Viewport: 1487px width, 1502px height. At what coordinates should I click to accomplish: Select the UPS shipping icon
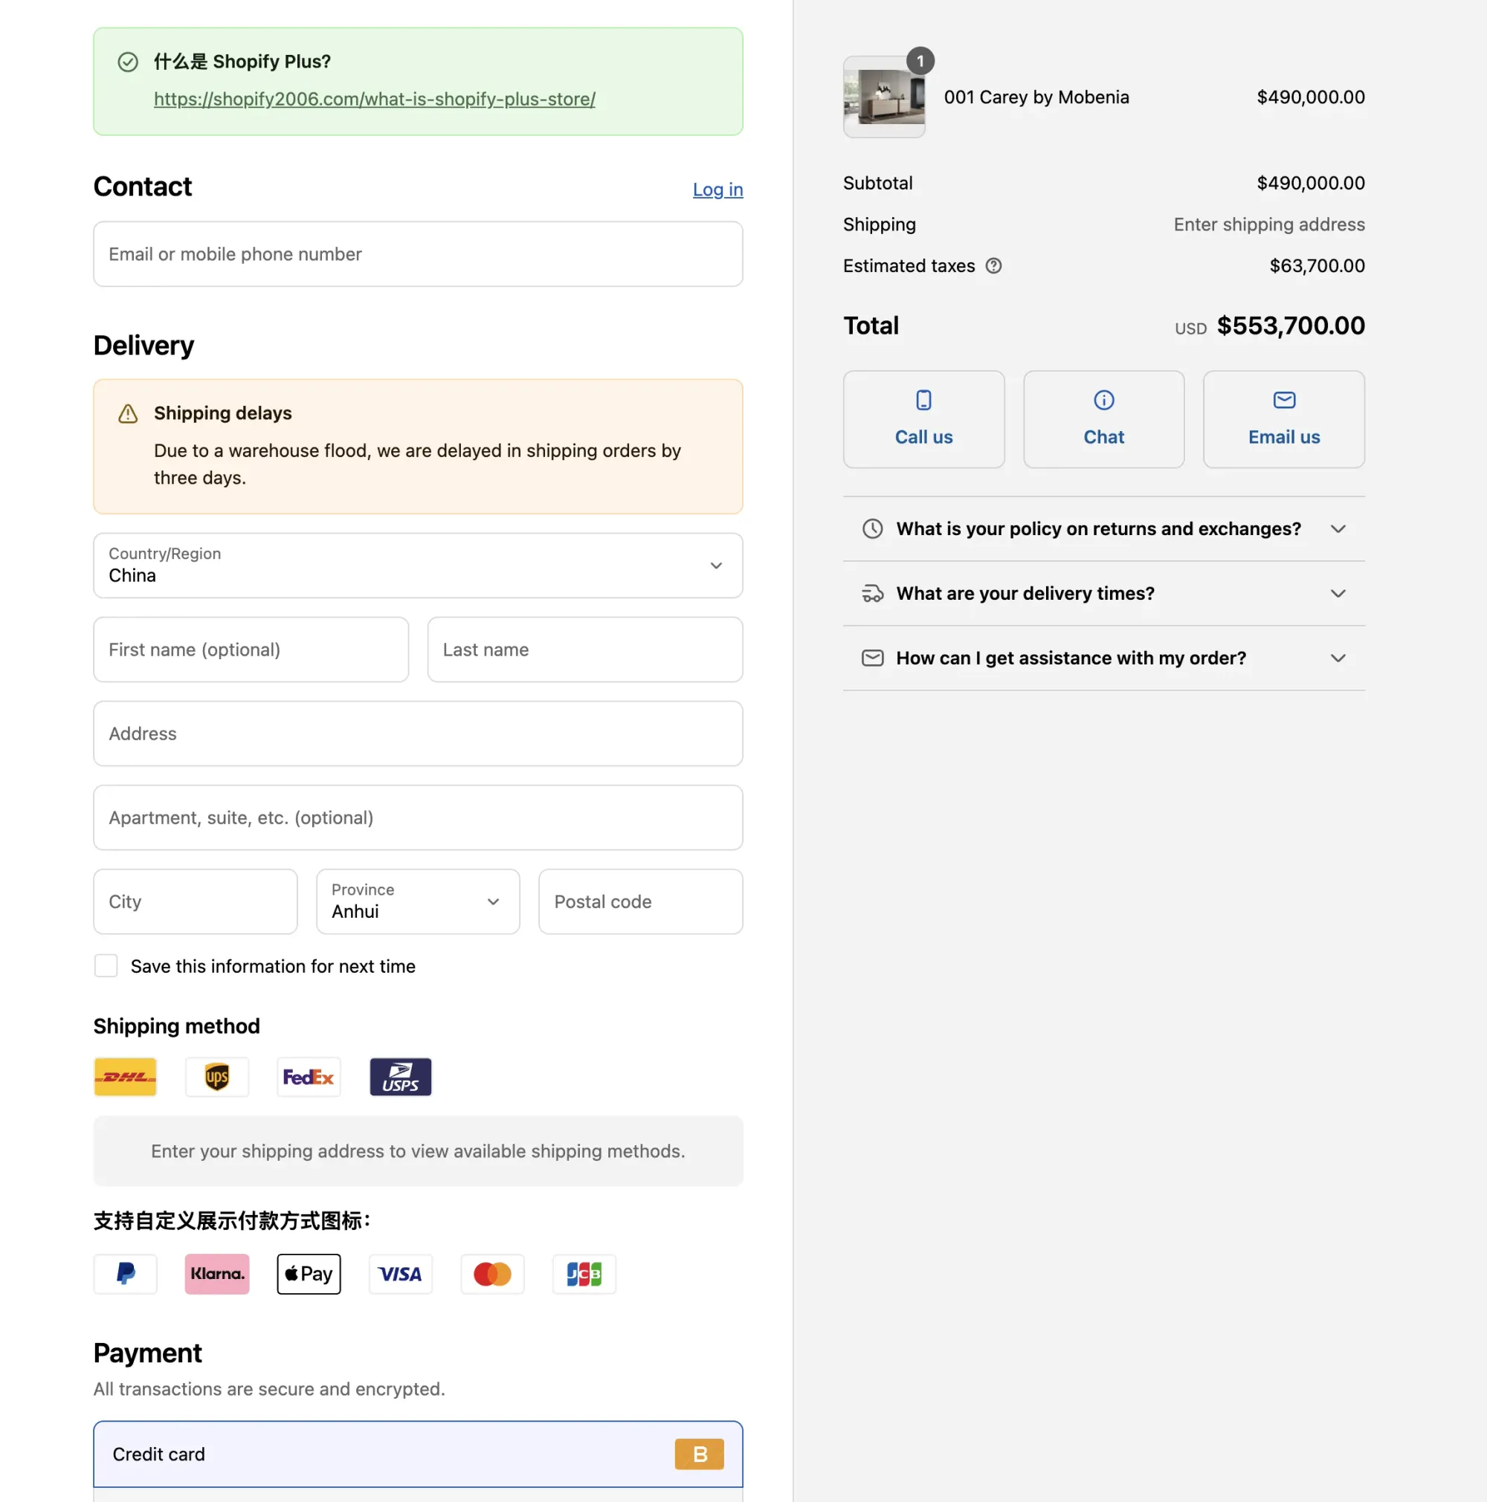(x=216, y=1077)
